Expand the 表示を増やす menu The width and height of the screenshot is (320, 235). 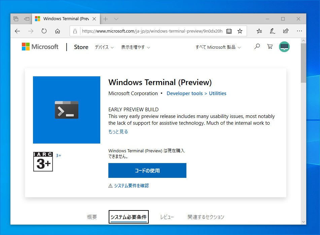coord(135,47)
